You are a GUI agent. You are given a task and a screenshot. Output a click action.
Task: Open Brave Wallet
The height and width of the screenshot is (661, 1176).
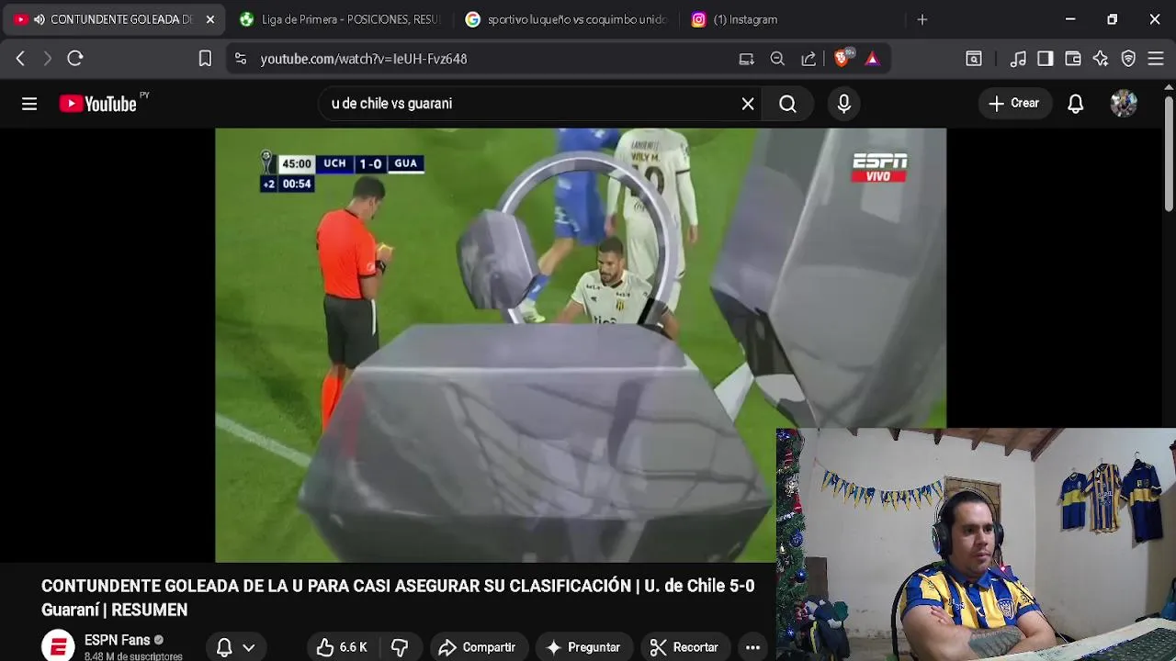(x=1073, y=59)
